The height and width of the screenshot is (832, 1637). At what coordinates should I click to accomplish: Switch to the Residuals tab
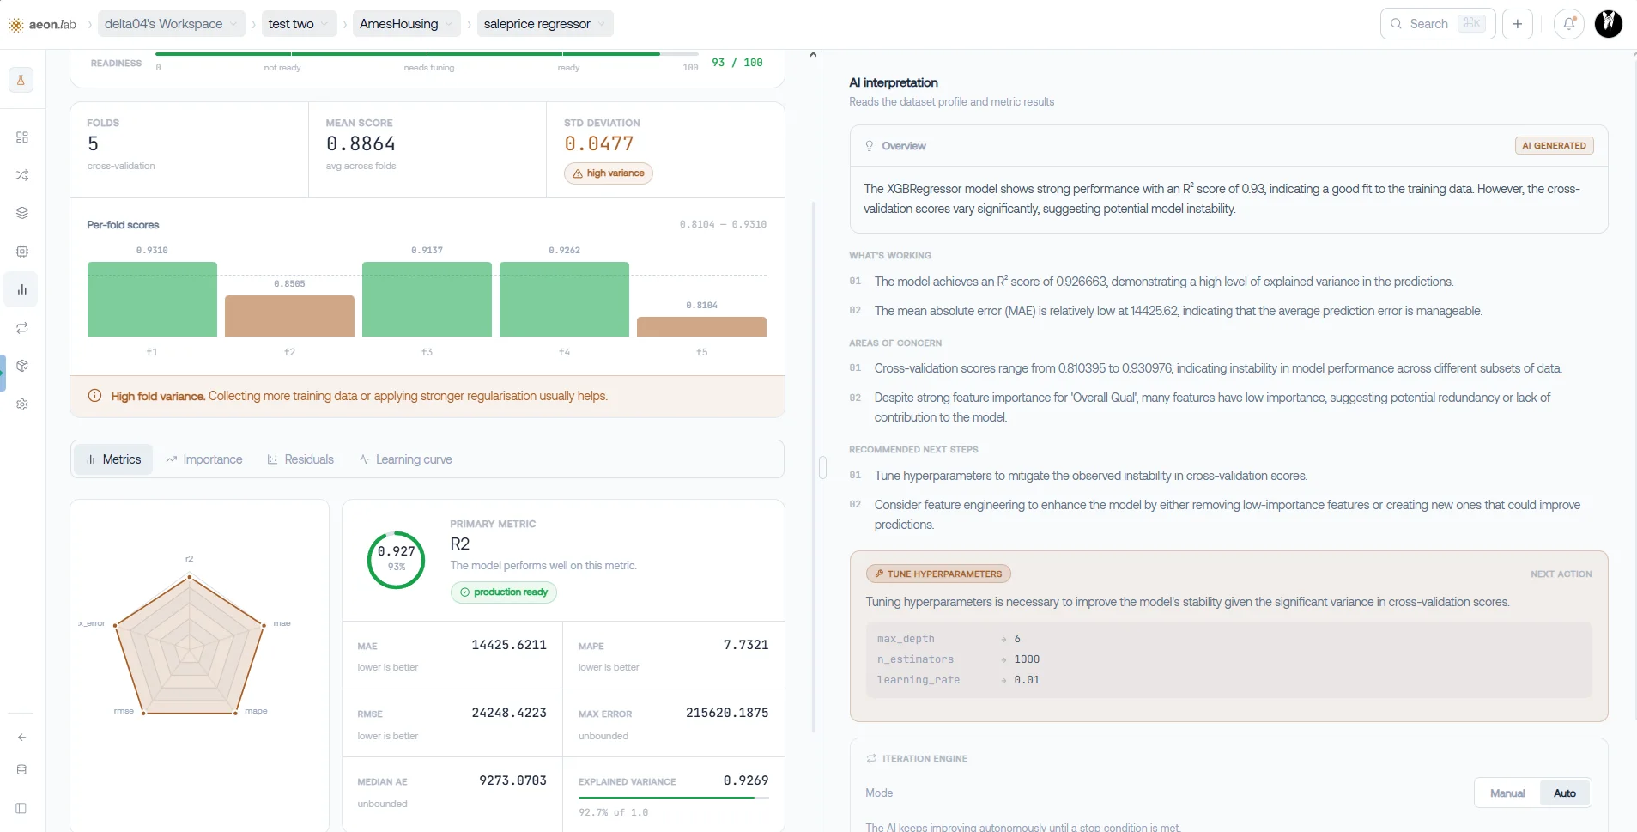coord(300,459)
